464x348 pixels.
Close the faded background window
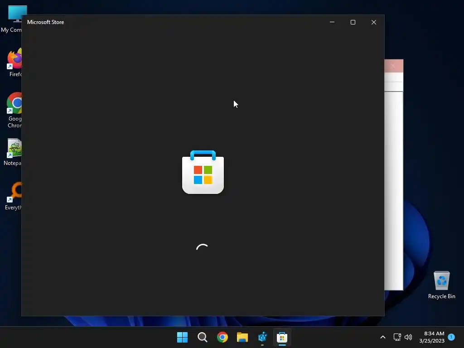pos(393,66)
